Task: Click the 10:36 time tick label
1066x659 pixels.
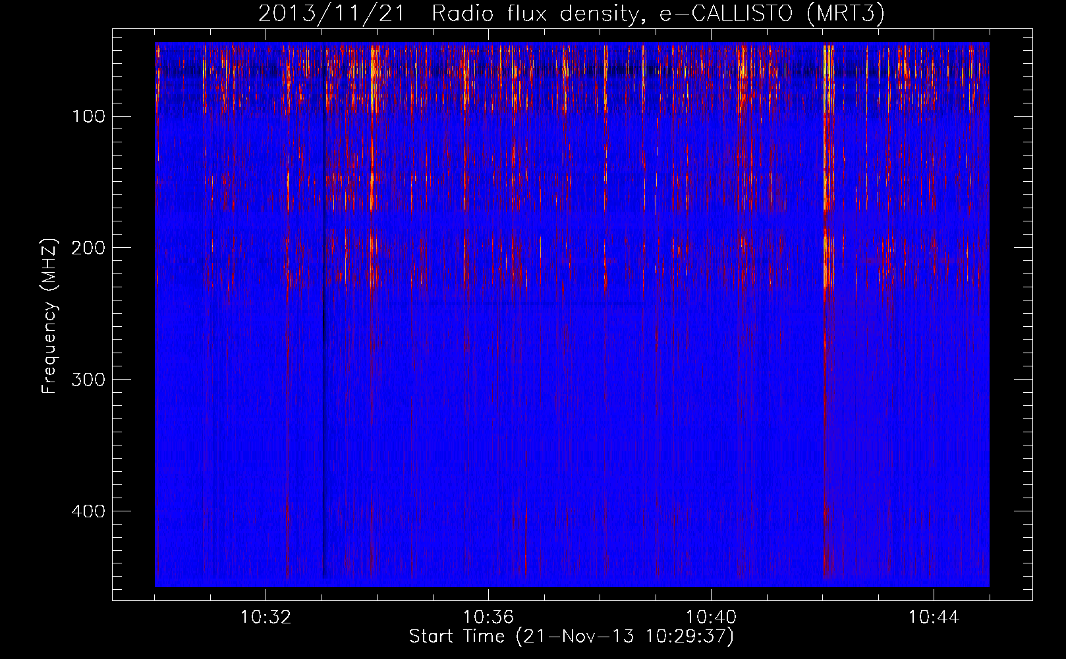Action: 488,617
